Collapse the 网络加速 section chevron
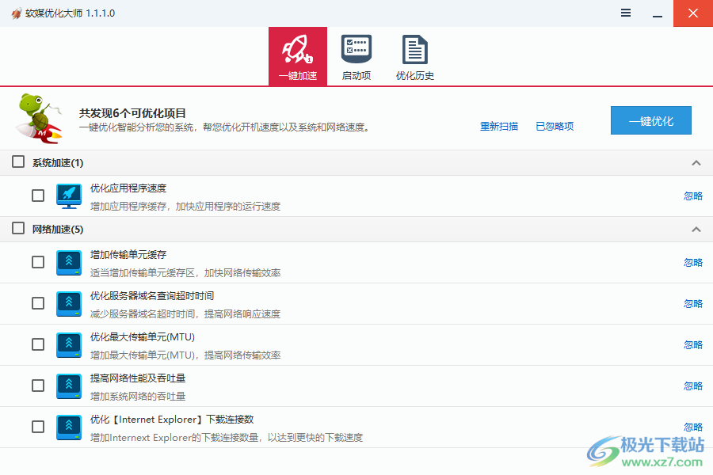This screenshot has height=475, width=713. 696,229
